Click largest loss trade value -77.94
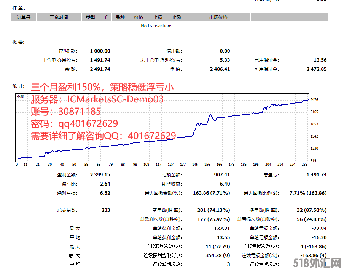Image resolution: width=344 pixels, height=272 pixels. coord(319,229)
